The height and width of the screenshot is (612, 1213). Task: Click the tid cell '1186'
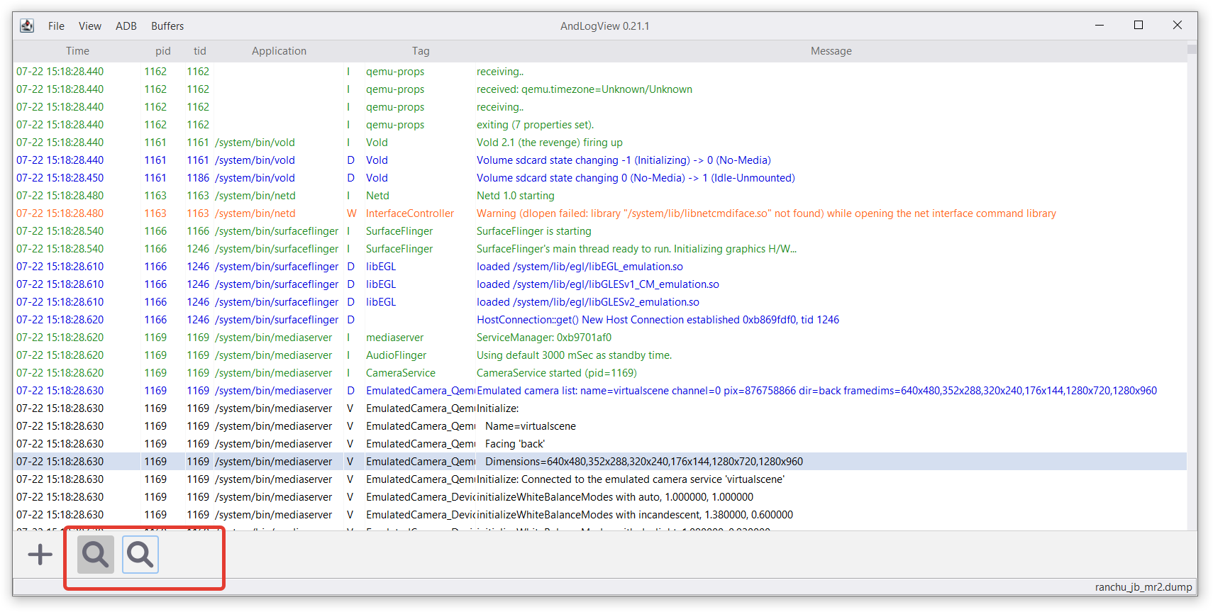tap(198, 178)
